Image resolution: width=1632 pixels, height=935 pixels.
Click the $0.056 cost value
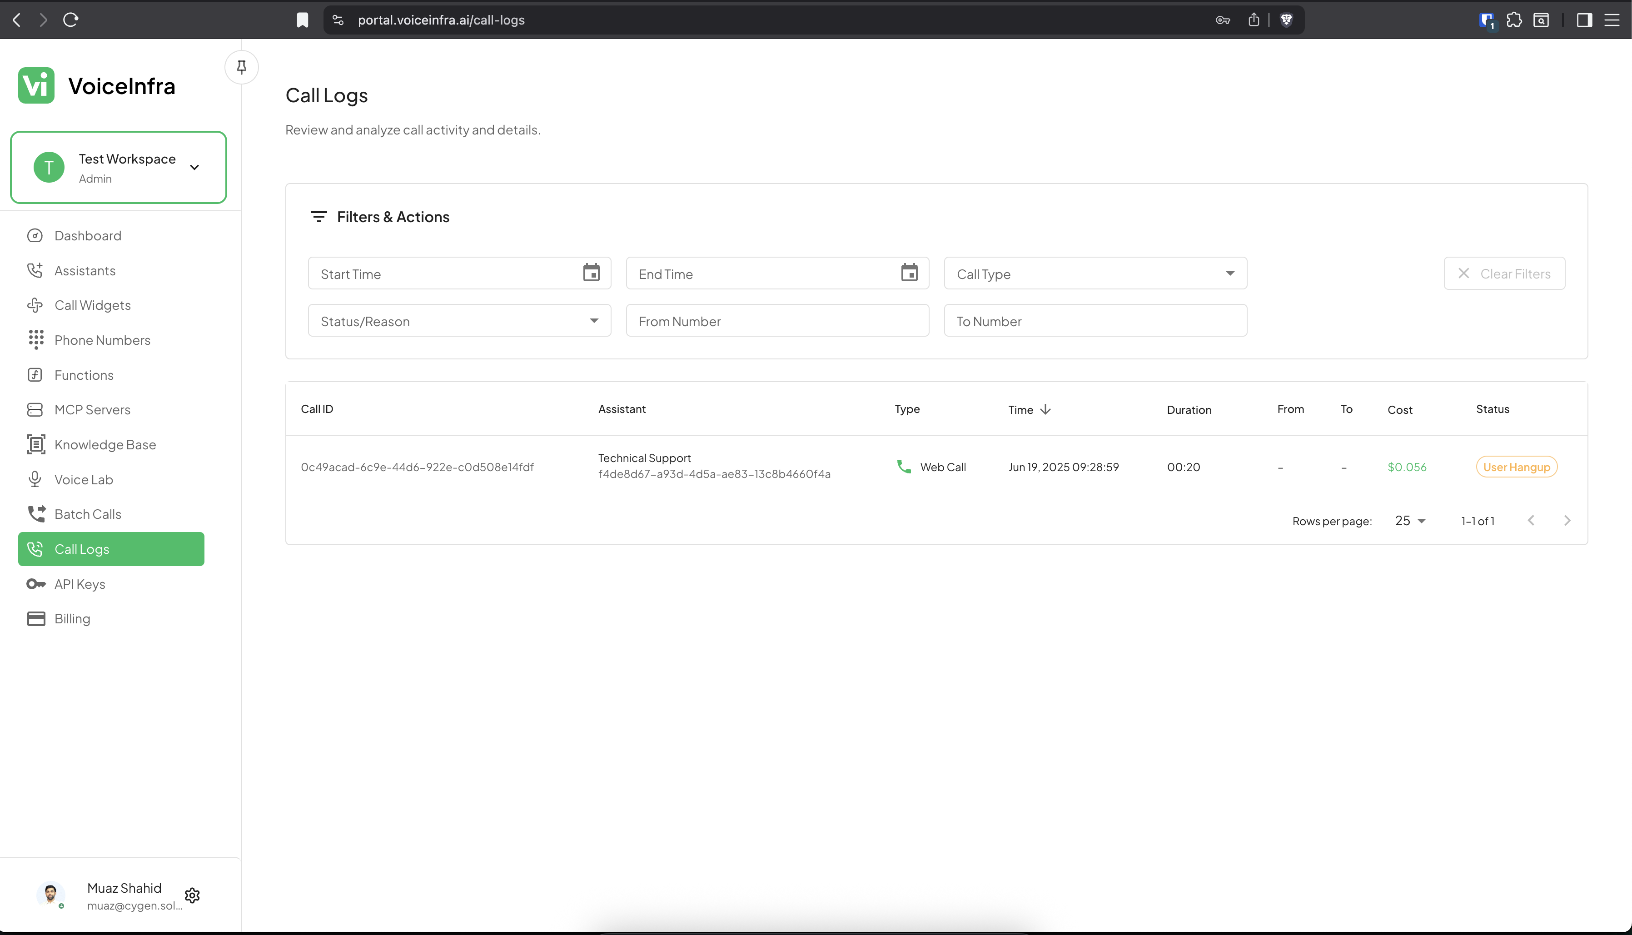pos(1407,467)
